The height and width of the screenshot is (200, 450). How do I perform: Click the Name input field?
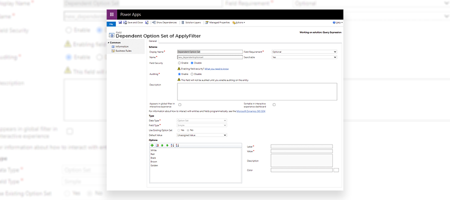click(210, 57)
